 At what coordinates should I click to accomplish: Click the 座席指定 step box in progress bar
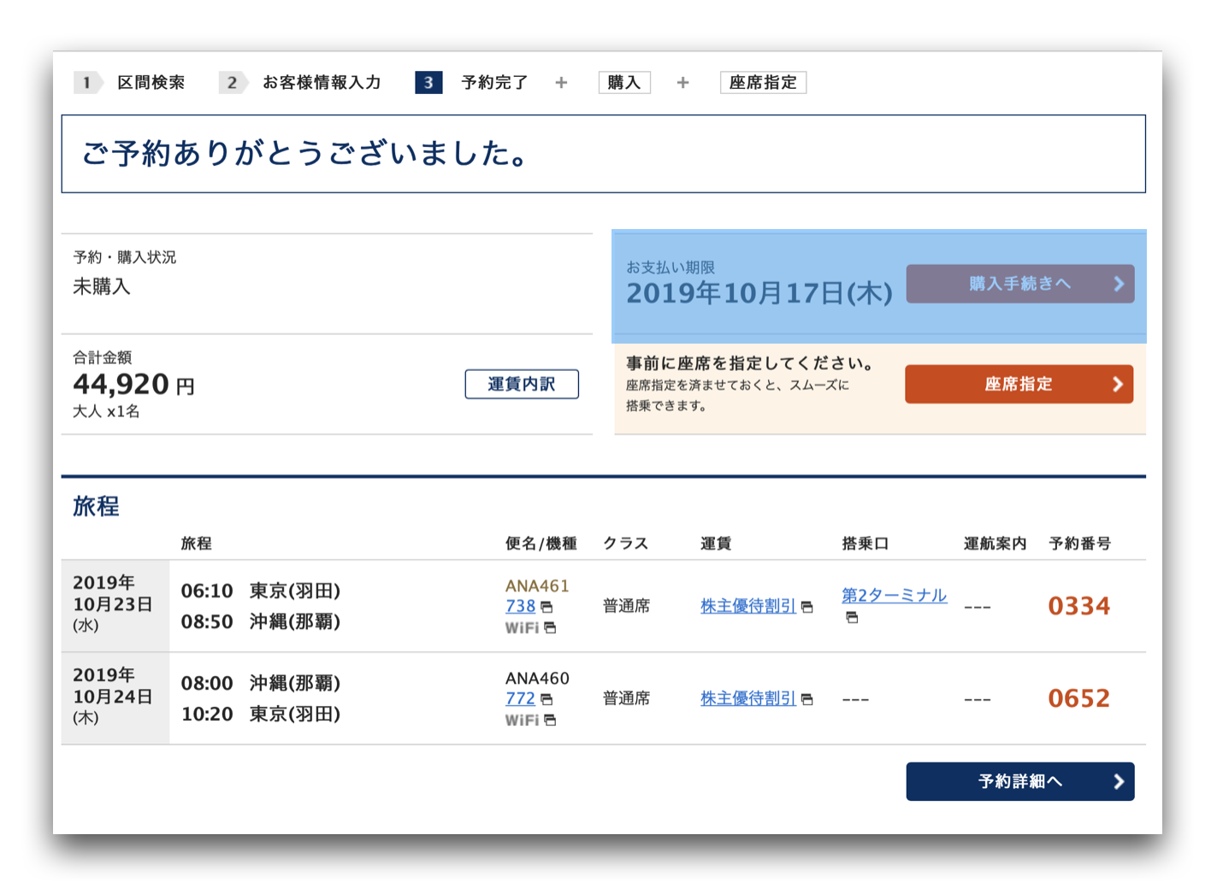[763, 82]
